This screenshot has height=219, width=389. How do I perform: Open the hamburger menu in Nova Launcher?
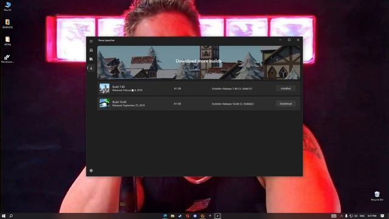tap(91, 41)
